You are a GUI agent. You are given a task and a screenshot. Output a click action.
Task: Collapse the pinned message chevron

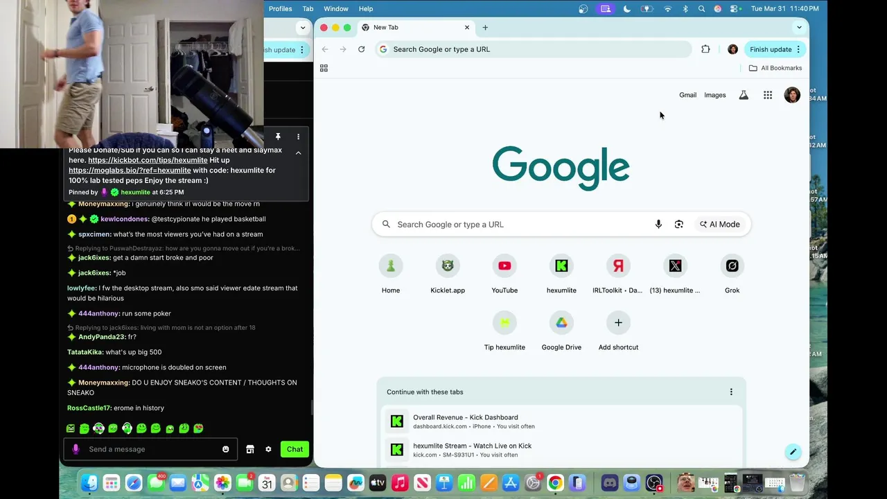click(x=298, y=152)
